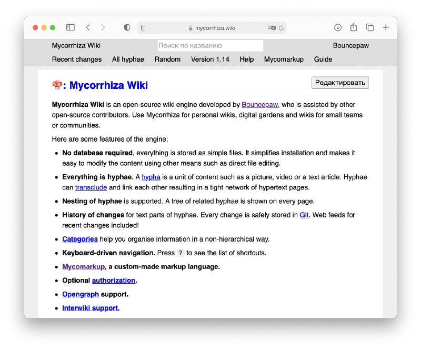Screen dimensions: 421x350
Task: Follow the Interwiki support link
Action: 91,308
